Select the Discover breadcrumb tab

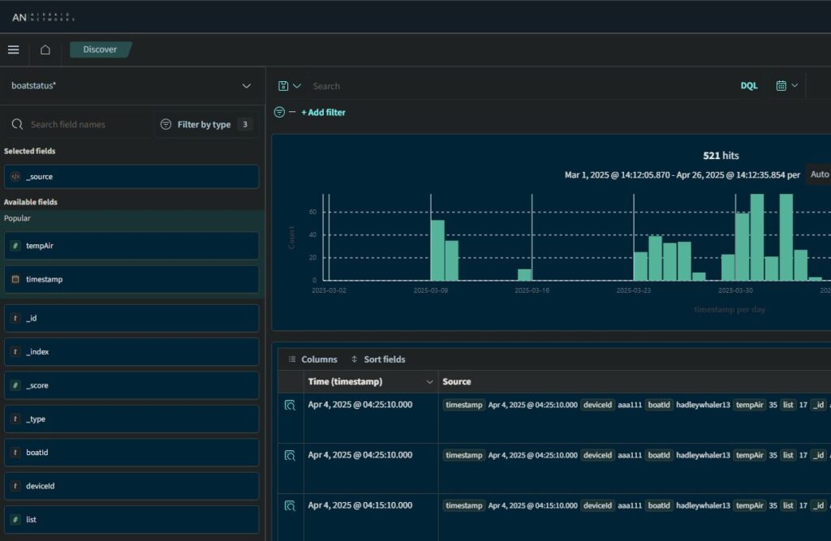[100, 49]
